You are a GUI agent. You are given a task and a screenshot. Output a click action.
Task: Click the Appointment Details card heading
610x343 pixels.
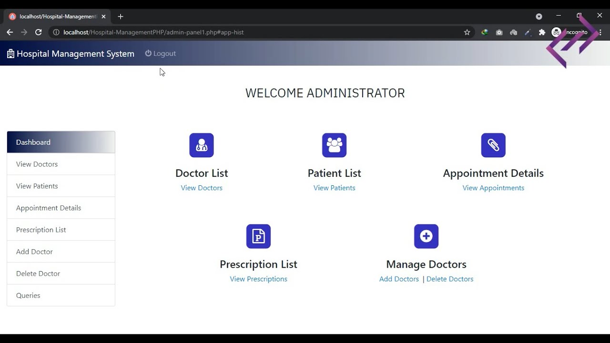tap(493, 173)
